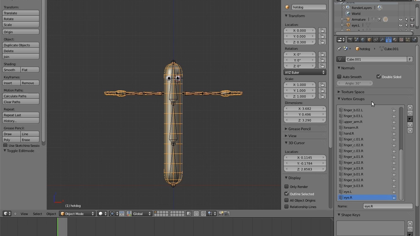The height and width of the screenshot is (236, 420).
Task: Click the Translate button
Action: (21, 13)
